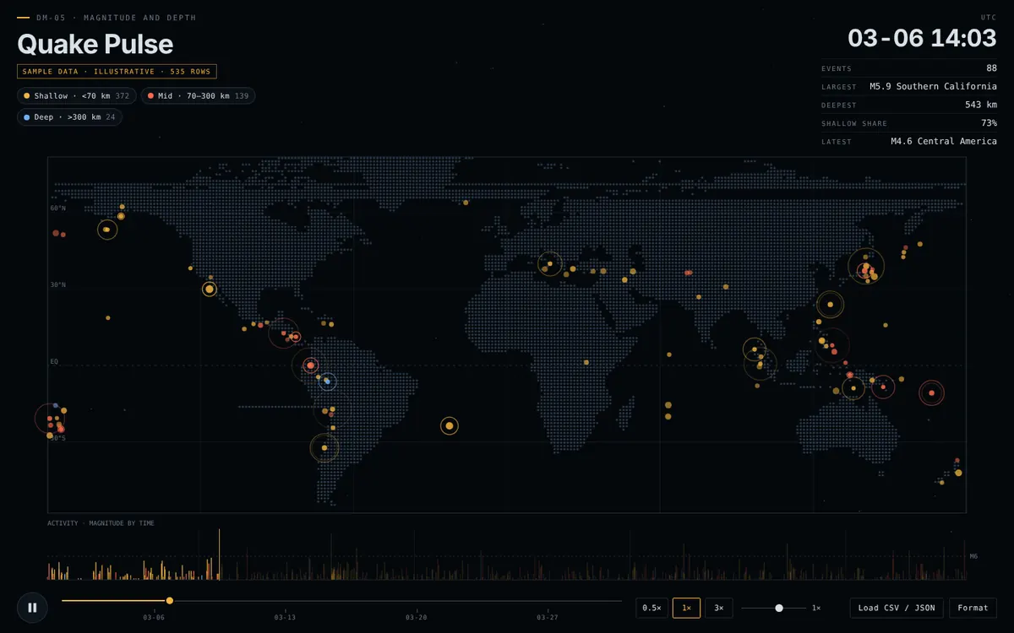Jump to the 03-20 timeline tick
The width and height of the screenshot is (1014, 633).
416,617
